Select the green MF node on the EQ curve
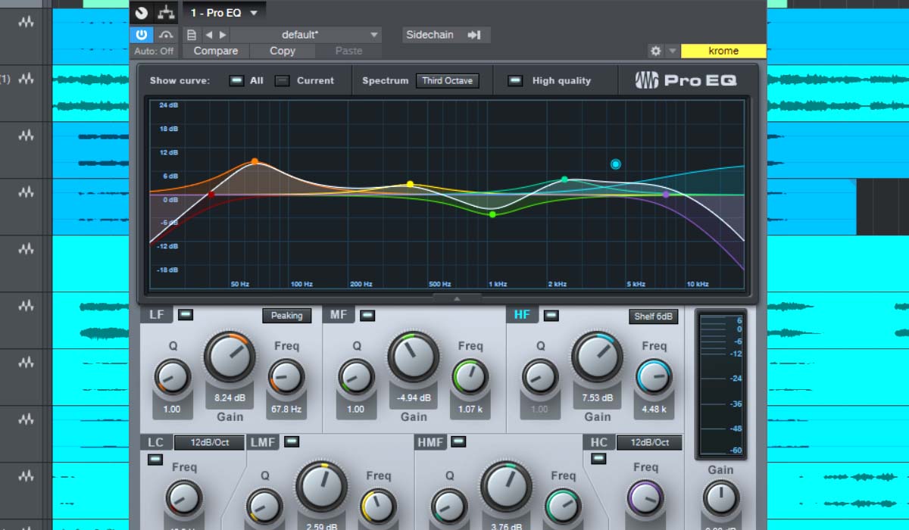 point(492,214)
